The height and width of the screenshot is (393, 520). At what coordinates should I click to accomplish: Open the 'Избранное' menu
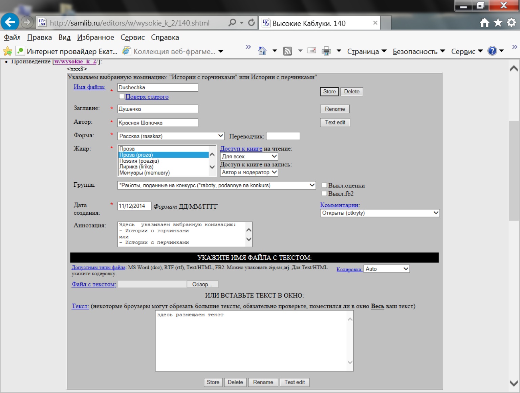[x=95, y=37]
